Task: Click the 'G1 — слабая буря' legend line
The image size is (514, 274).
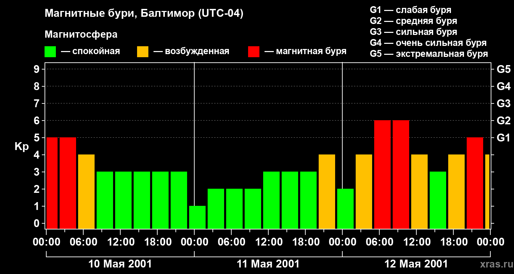Action: pyautogui.click(x=411, y=10)
